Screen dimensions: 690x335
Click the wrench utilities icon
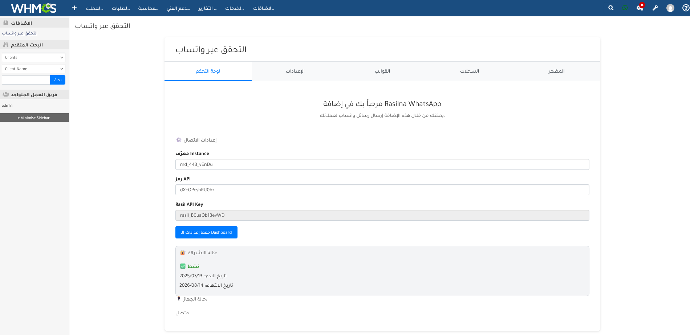655,8
